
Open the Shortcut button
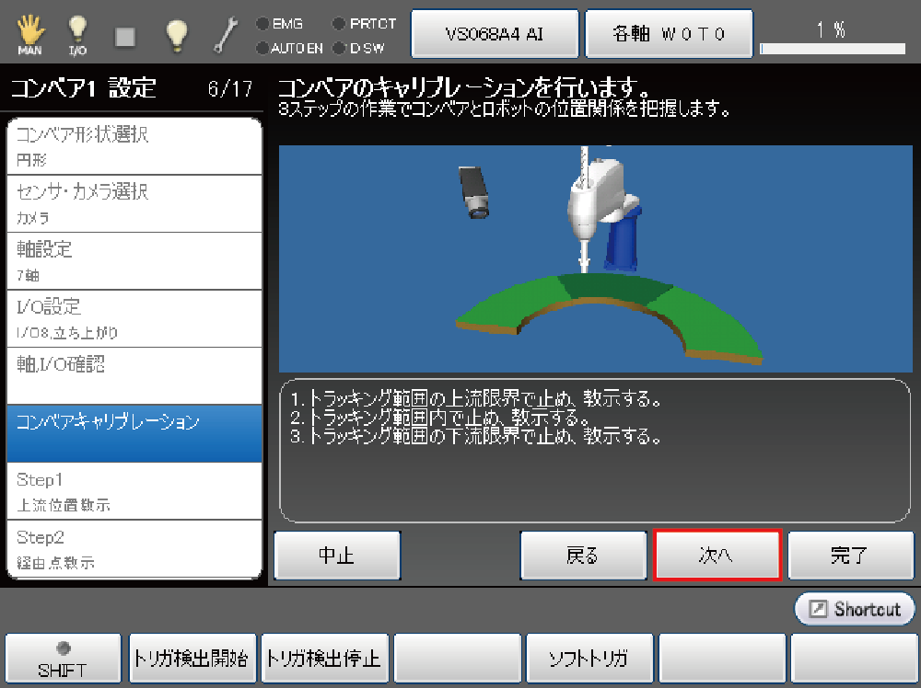coord(855,609)
